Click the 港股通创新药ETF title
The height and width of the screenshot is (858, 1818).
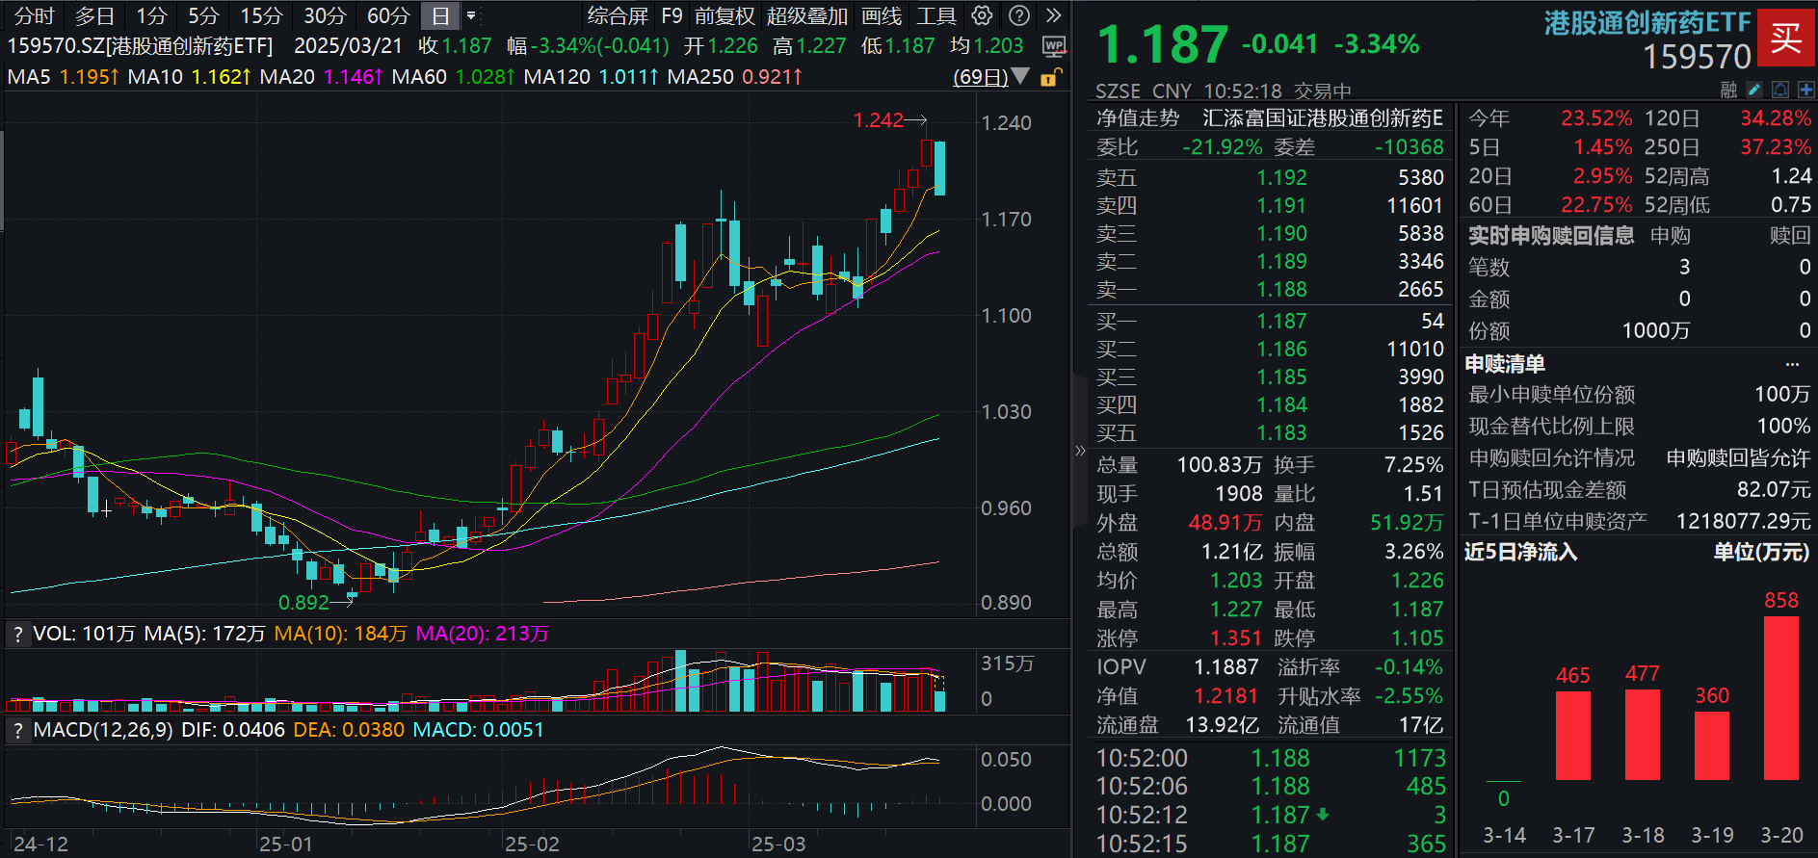coord(1647,23)
